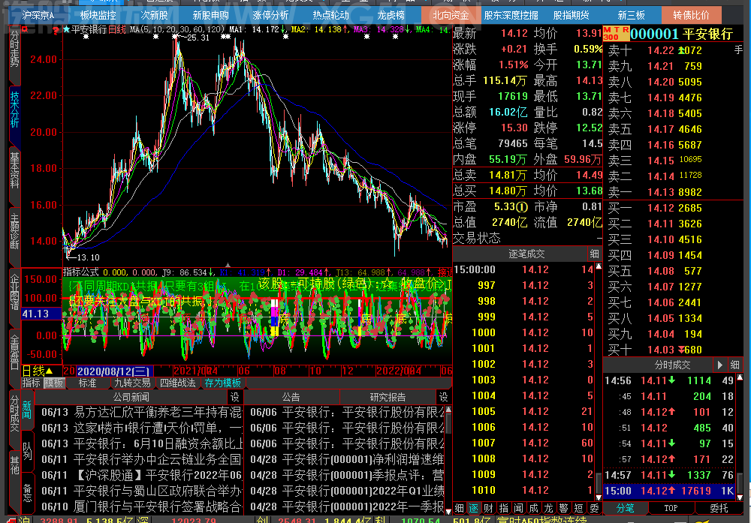Click the 逐笔成交 scrollbar thumb
751x523 pixels.
(x=599, y=483)
